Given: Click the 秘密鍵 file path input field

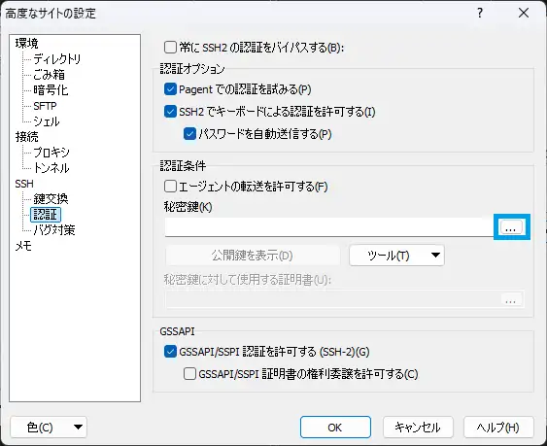Looking at the screenshot, I should pyautogui.click(x=330, y=227).
